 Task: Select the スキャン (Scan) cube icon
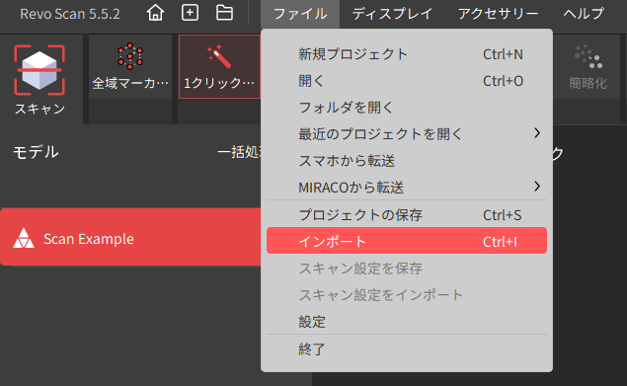[39, 70]
